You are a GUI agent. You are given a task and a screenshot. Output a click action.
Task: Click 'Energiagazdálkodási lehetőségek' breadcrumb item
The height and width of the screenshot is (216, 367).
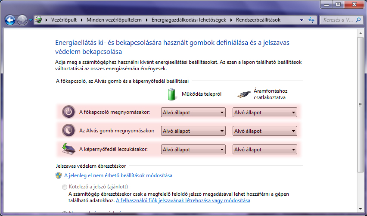point(190,20)
